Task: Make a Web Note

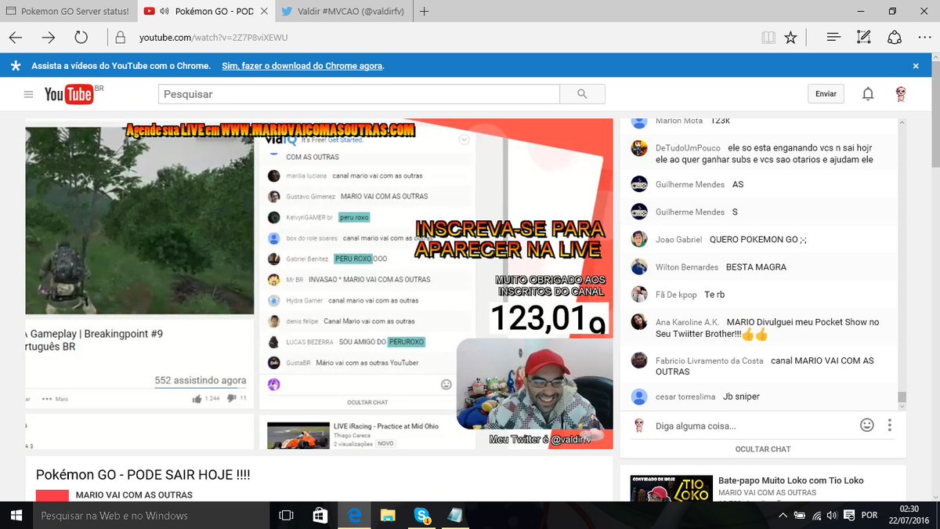Action: pyautogui.click(x=864, y=37)
